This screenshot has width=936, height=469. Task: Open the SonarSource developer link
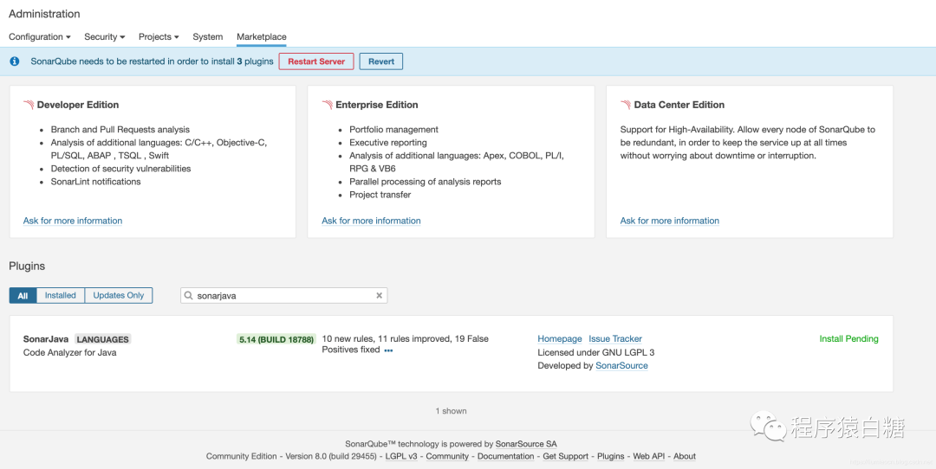click(621, 365)
